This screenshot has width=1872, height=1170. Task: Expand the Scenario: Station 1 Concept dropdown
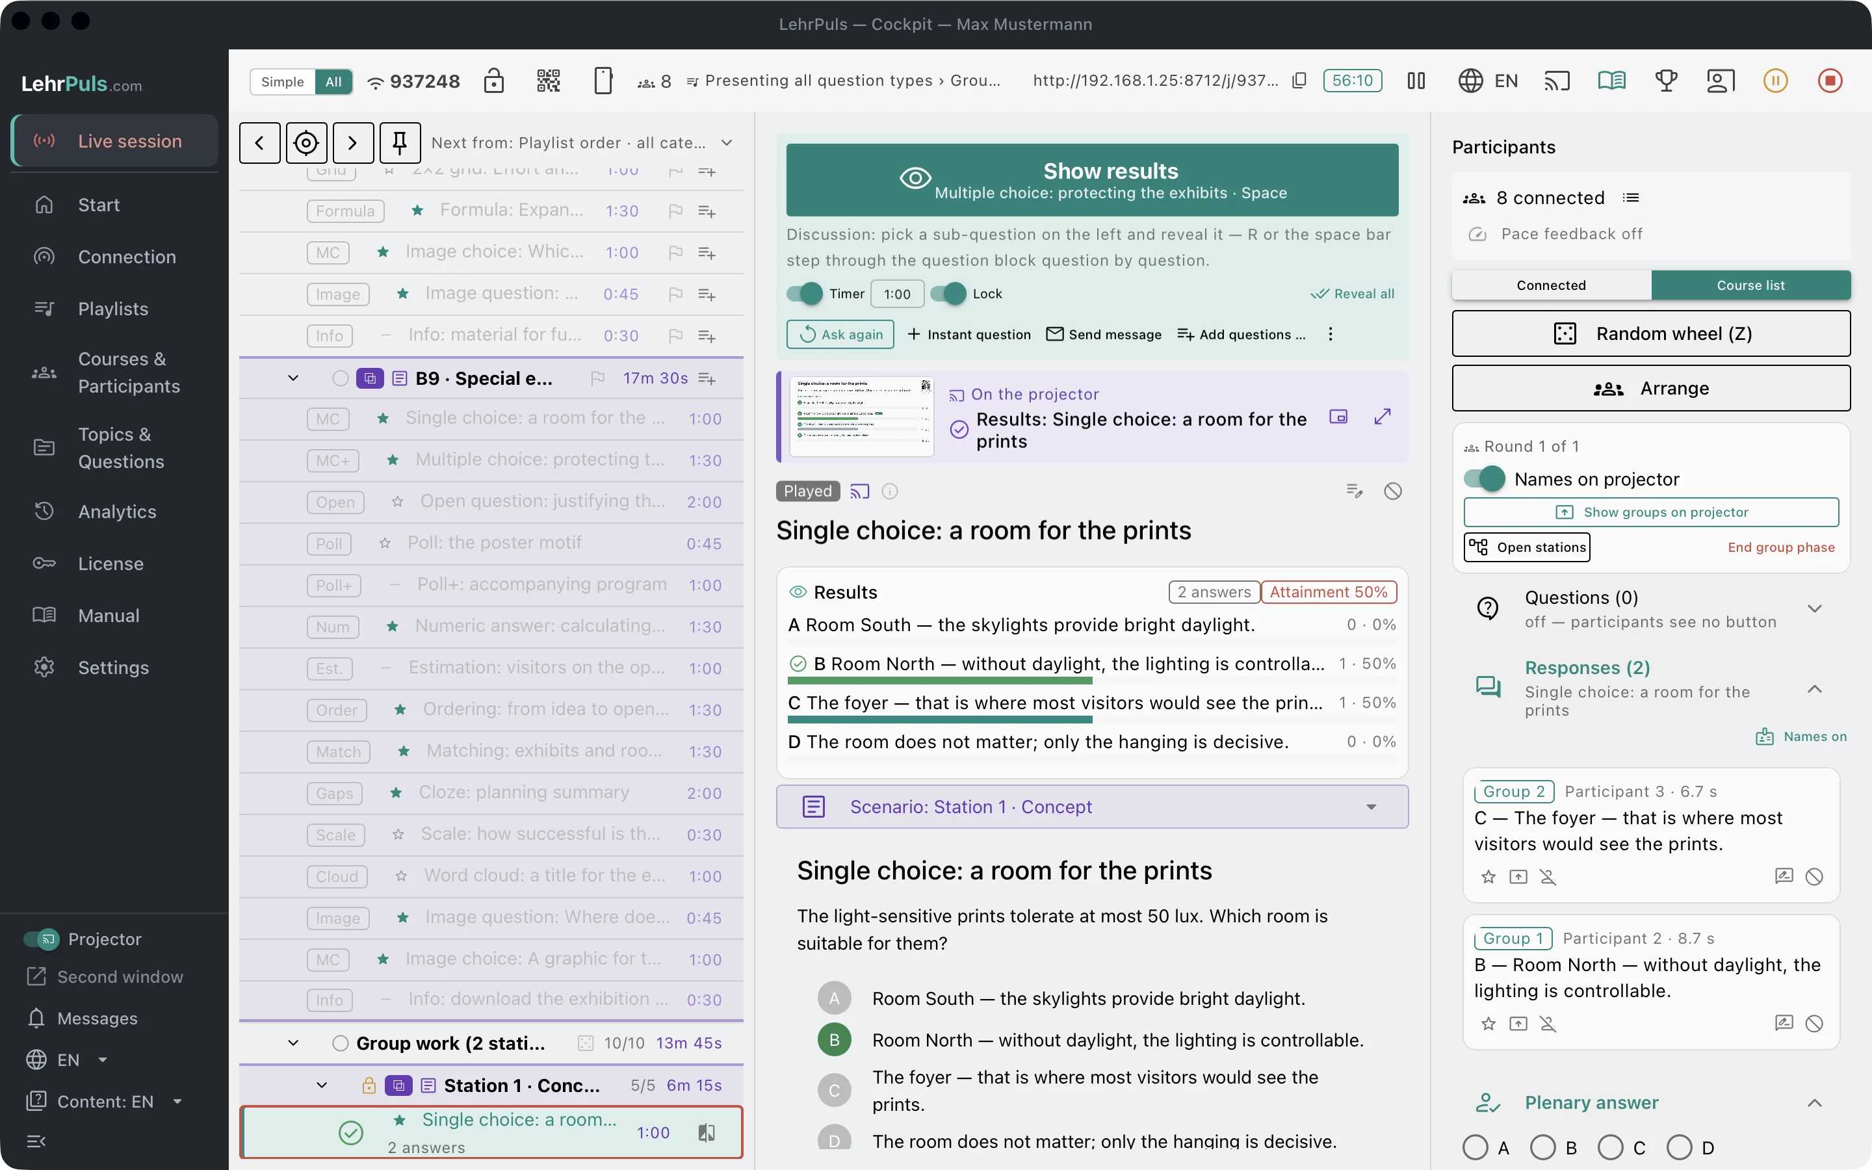pos(1092,807)
